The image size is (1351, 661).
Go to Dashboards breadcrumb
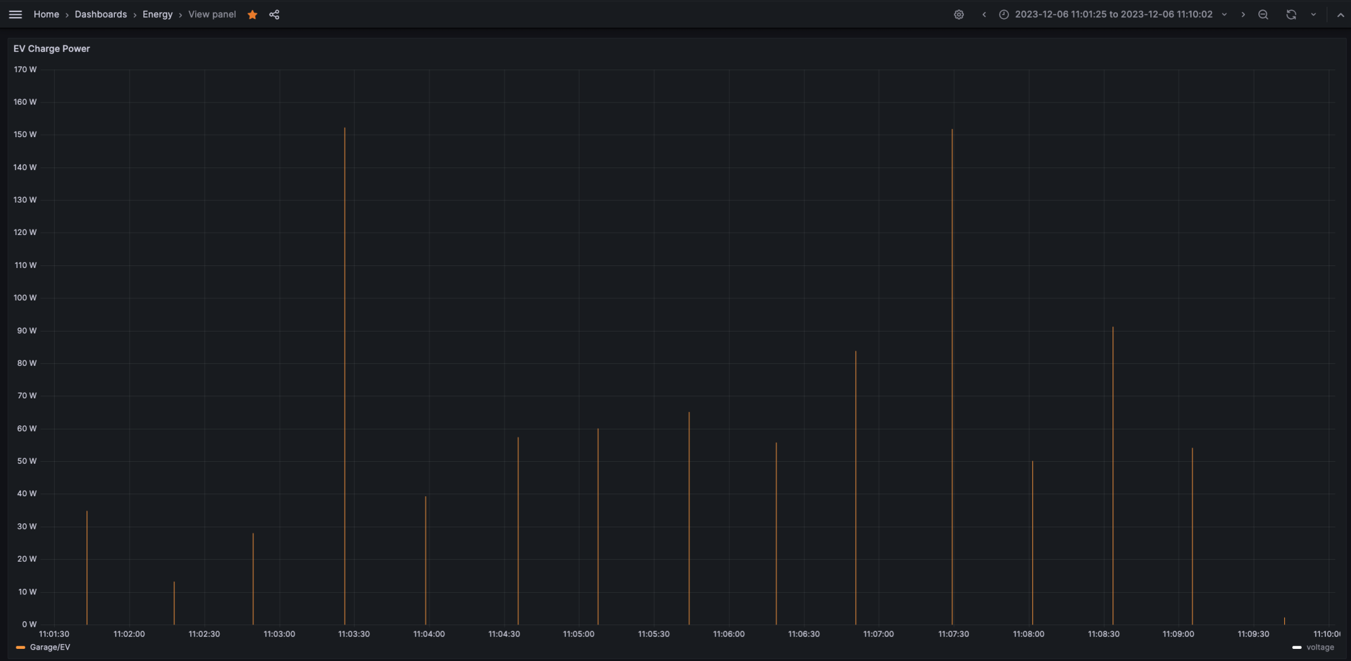(101, 14)
